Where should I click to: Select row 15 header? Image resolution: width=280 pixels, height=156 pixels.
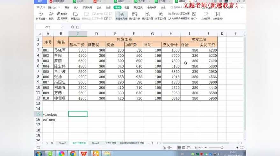coord(38,114)
